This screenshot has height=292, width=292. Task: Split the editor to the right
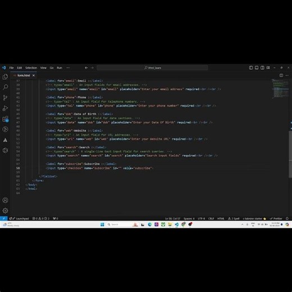click(x=281, y=75)
